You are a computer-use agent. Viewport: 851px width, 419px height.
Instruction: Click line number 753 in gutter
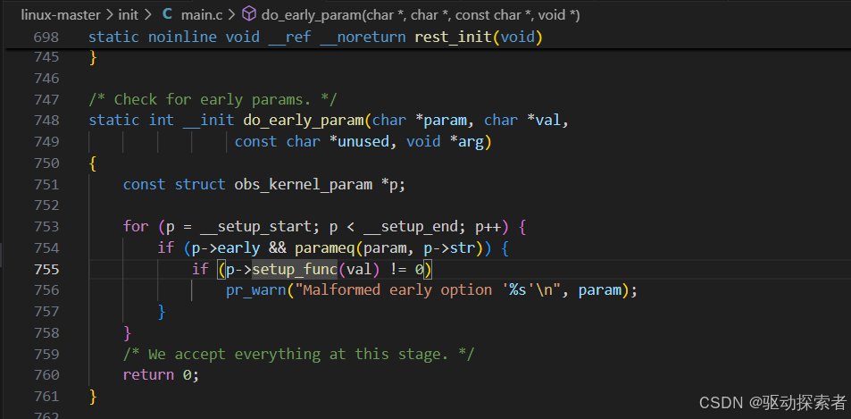[x=46, y=226]
